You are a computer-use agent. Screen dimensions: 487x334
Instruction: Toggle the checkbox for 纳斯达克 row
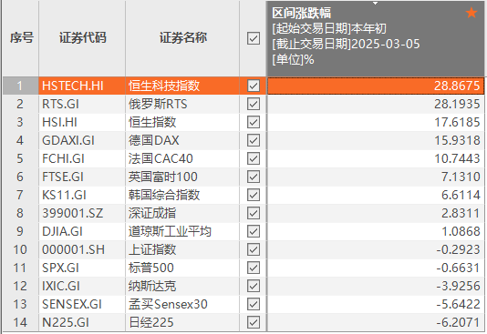coord(254,286)
